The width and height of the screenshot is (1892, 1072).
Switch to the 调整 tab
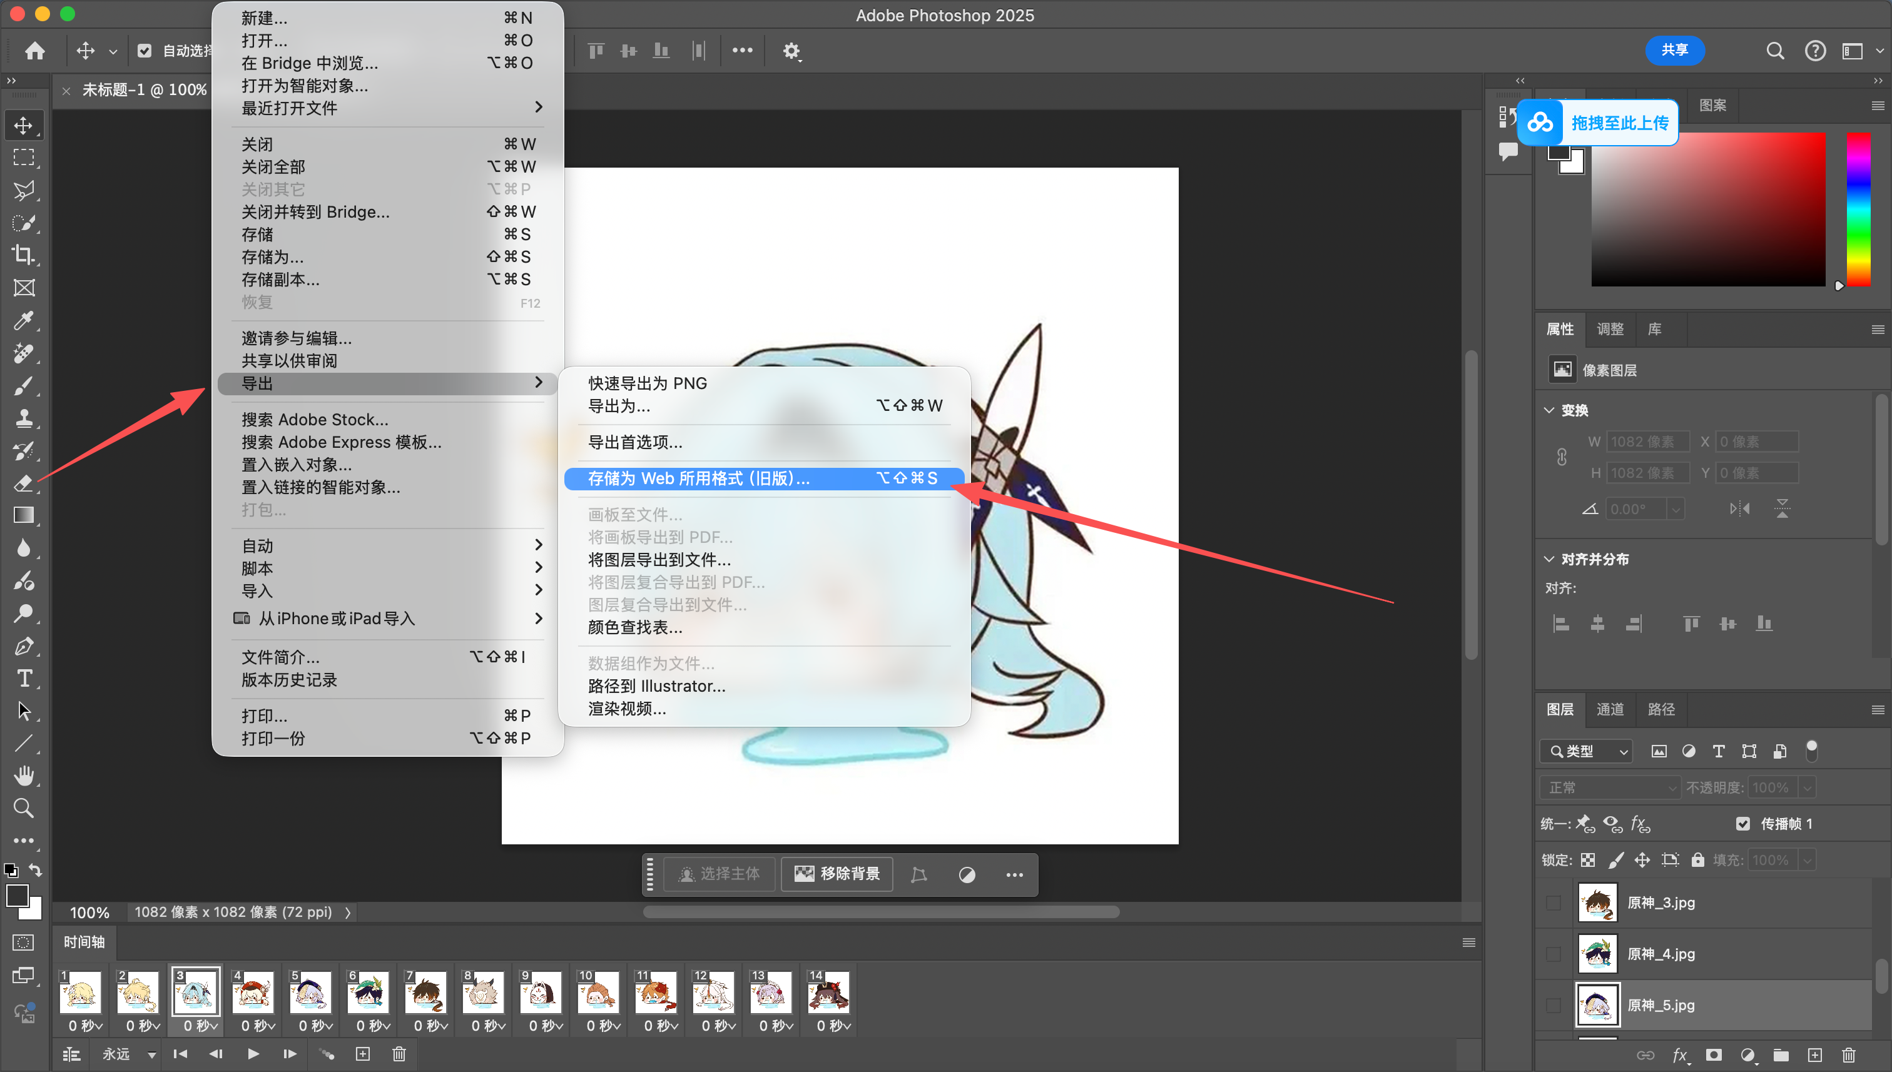tap(1610, 329)
